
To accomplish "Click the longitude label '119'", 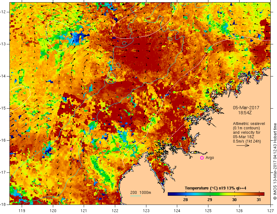I will (22, 211).
